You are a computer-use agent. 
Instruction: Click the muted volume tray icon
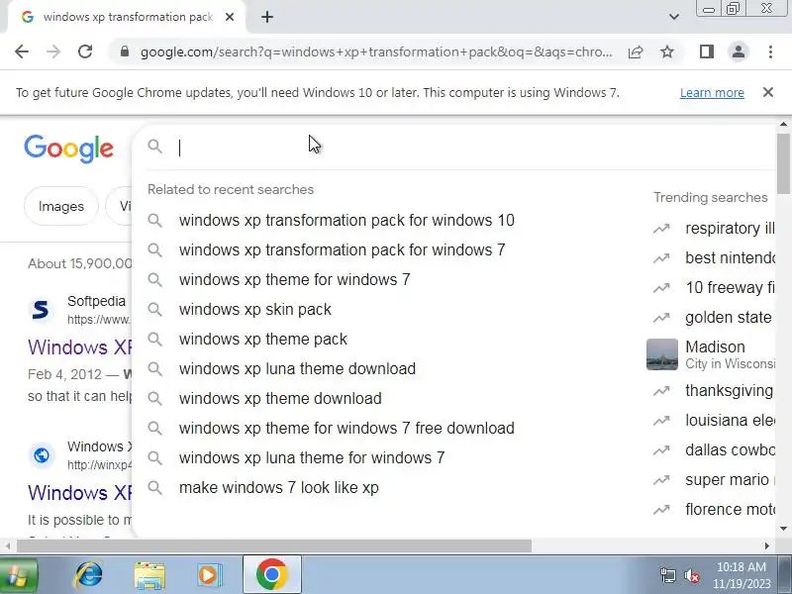coord(692,575)
